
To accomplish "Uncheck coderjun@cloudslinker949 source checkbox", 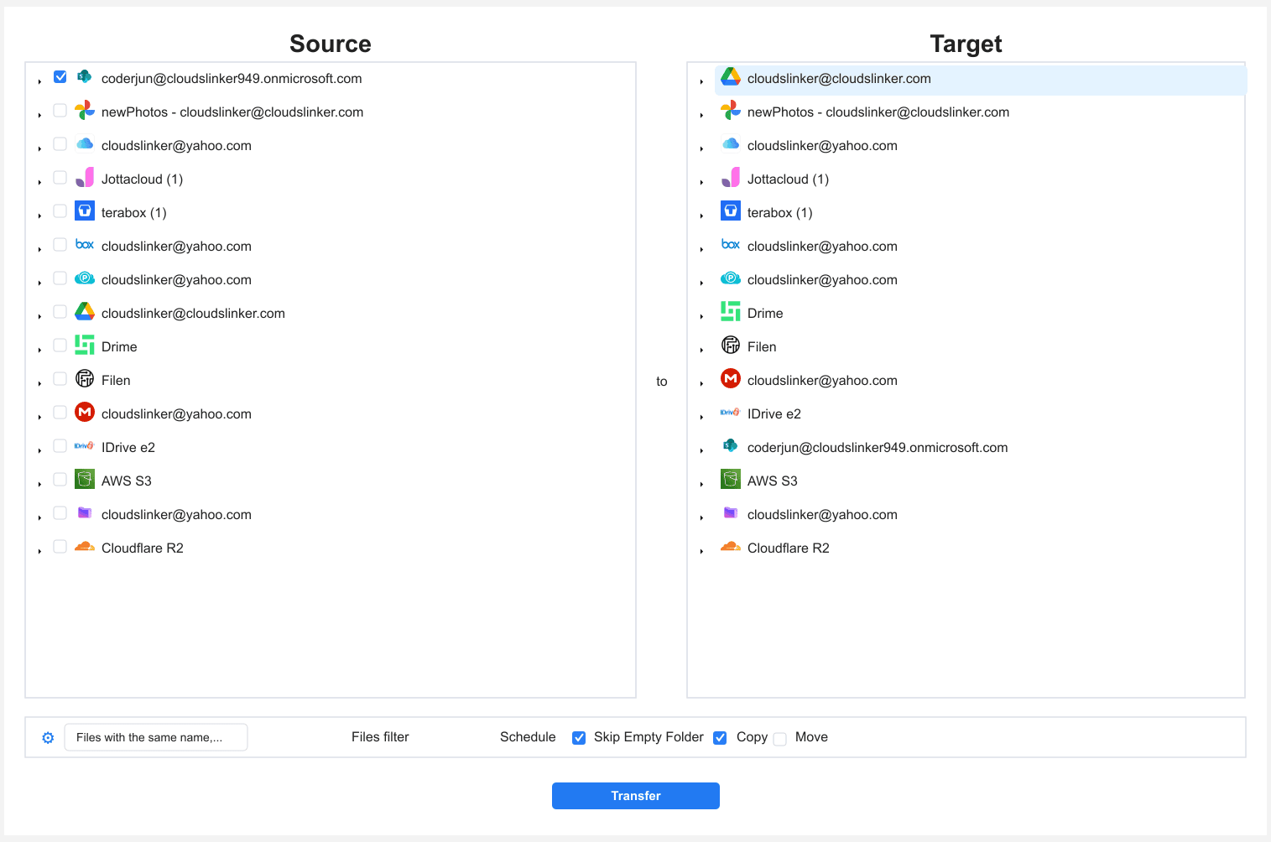I will (x=60, y=77).
